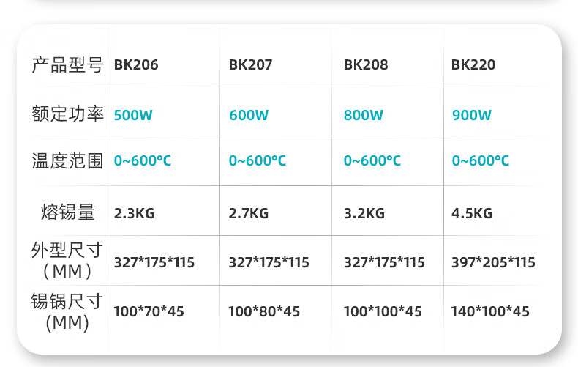Screen dimensions: 578x367
Task: Select the 900W power value
Action: coord(472,115)
